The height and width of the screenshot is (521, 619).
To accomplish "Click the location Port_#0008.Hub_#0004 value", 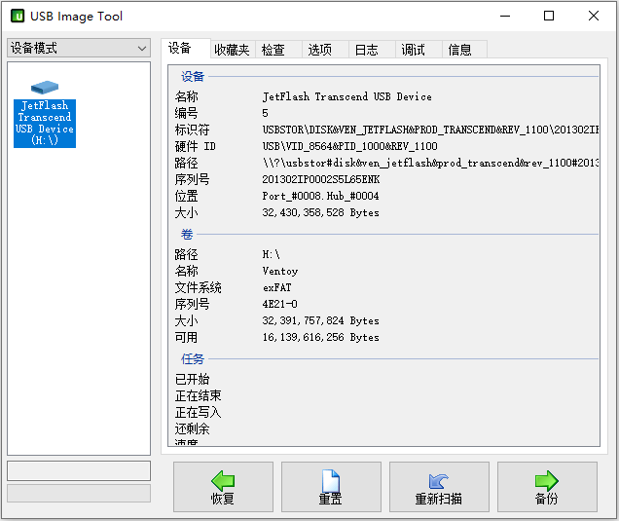I will (x=320, y=197).
